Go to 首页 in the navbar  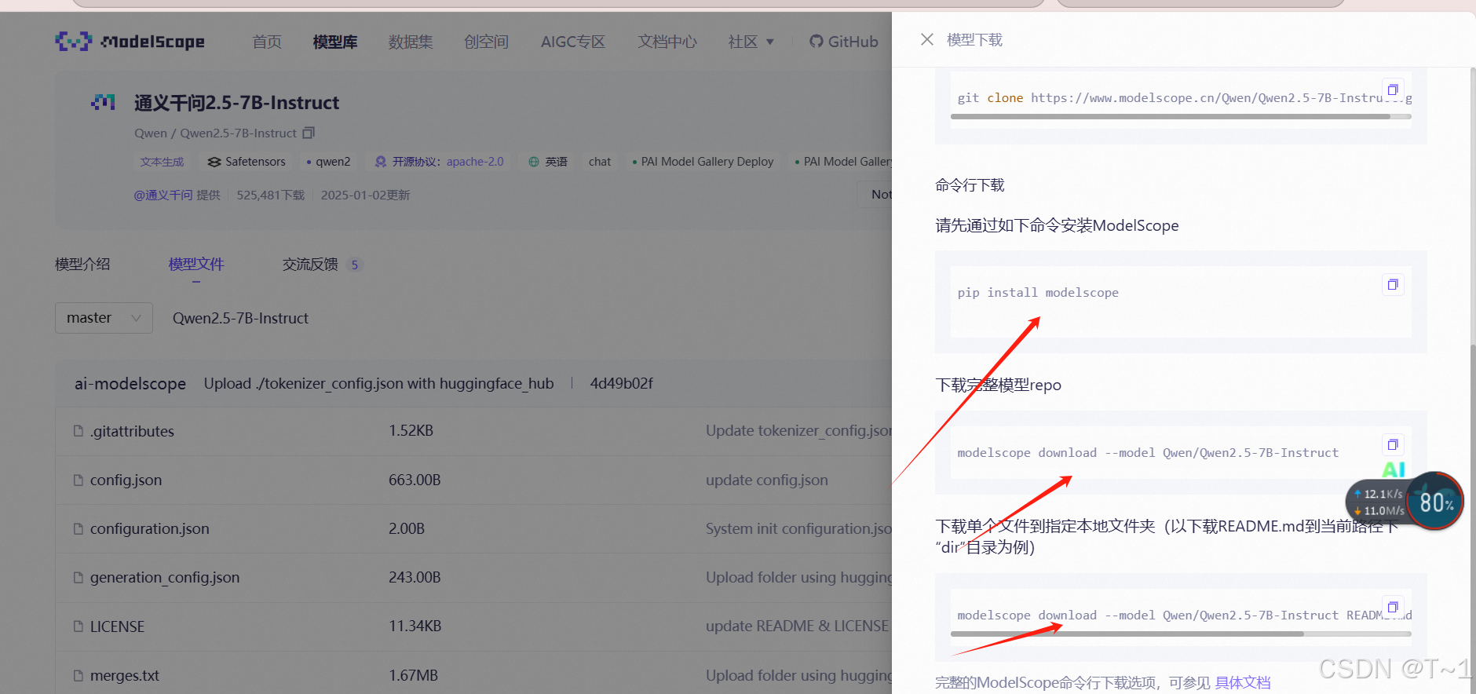pyautogui.click(x=267, y=42)
